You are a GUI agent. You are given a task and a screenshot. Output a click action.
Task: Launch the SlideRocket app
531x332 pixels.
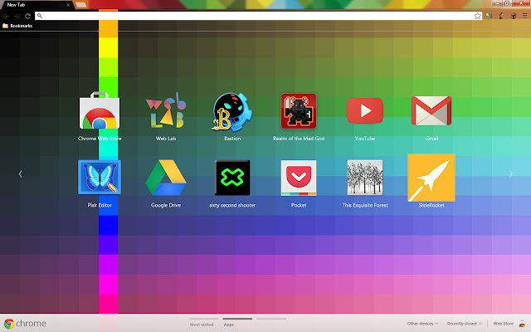[431, 178]
